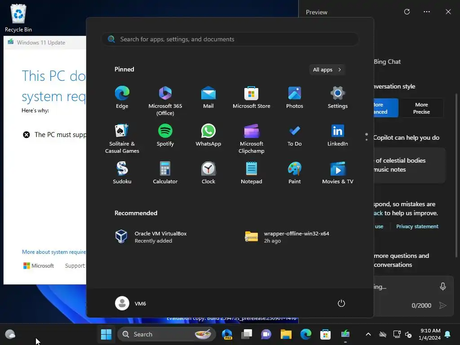Open the Chat app on the taskbar
Screen dimensions: 460x345
point(266,334)
